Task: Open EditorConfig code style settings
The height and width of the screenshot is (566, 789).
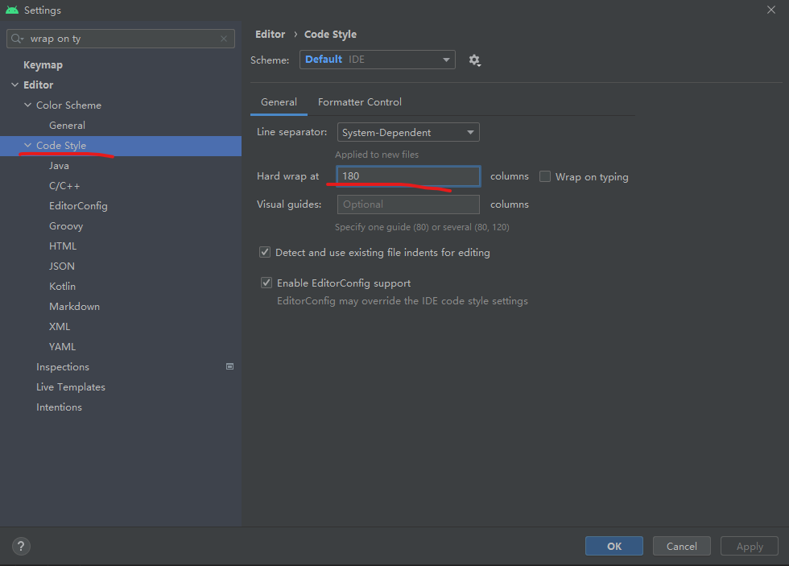Action: click(78, 206)
